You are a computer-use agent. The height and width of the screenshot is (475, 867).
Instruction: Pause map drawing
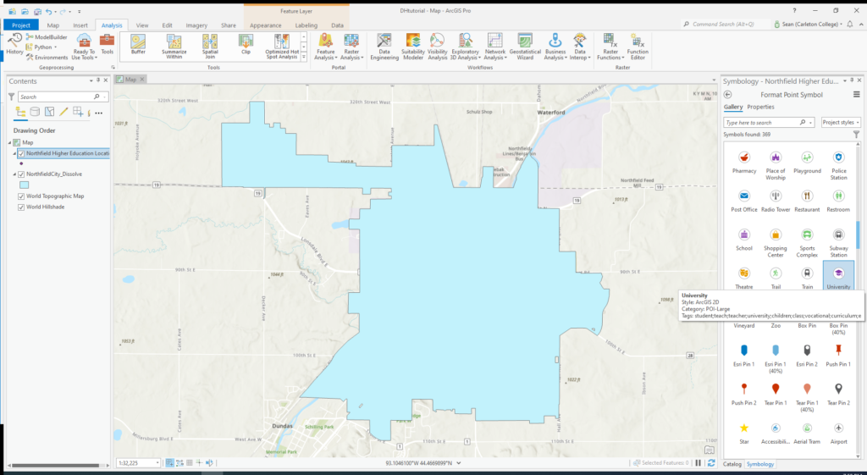[699, 463]
